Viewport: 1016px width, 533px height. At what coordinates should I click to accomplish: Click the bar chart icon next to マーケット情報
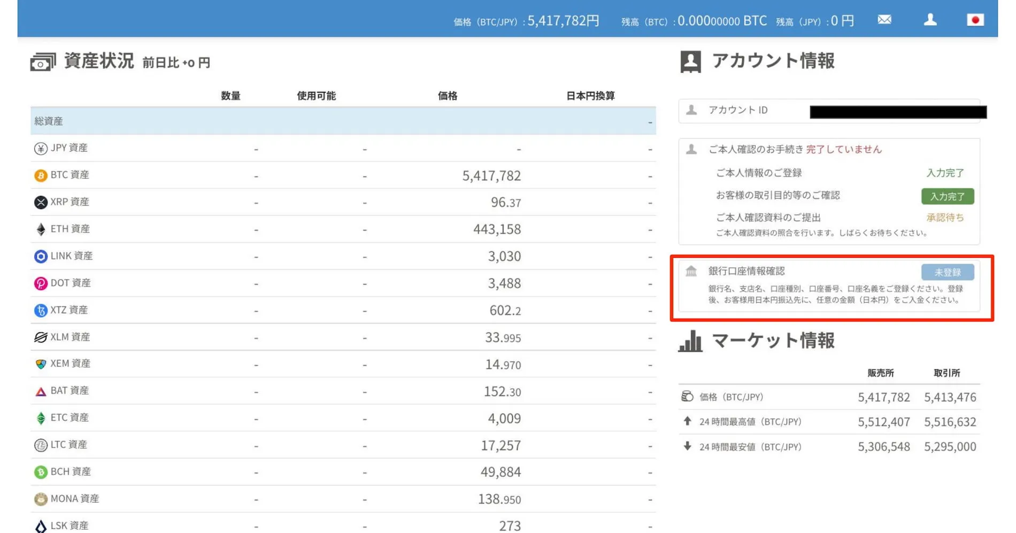pyautogui.click(x=690, y=341)
